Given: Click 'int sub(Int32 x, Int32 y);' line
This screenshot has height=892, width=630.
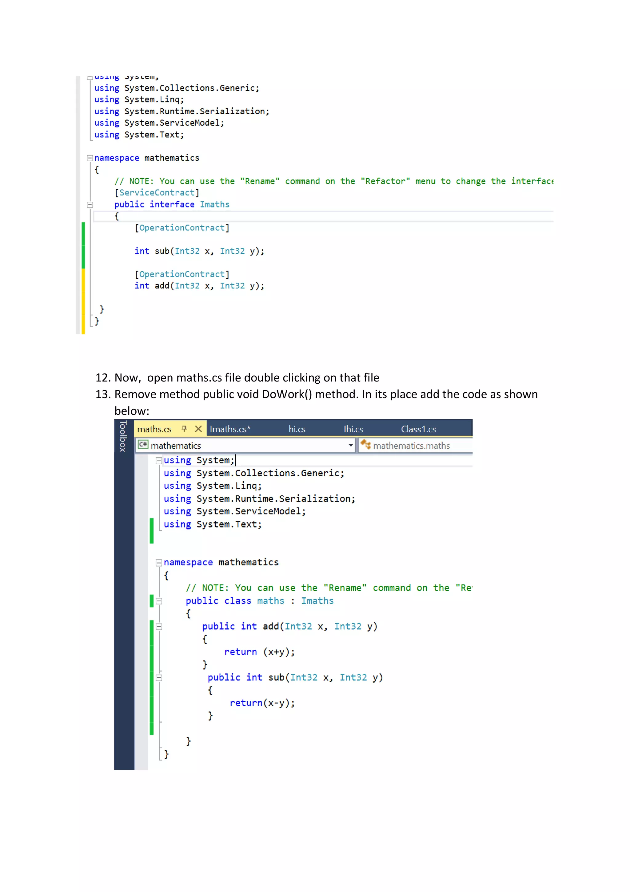Looking at the screenshot, I should pos(200,251).
